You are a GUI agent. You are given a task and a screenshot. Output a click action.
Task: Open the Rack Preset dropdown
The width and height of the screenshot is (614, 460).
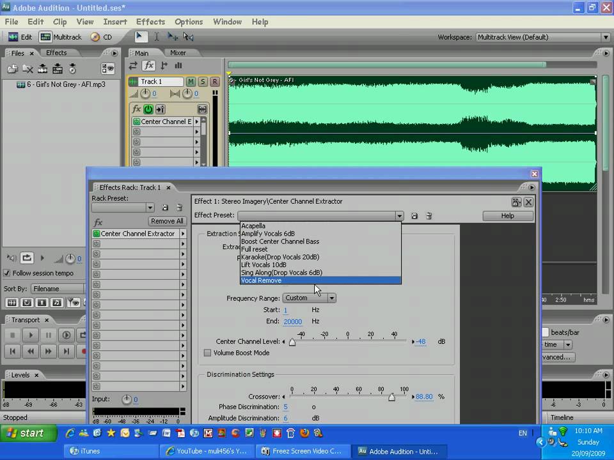pos(150,208)
